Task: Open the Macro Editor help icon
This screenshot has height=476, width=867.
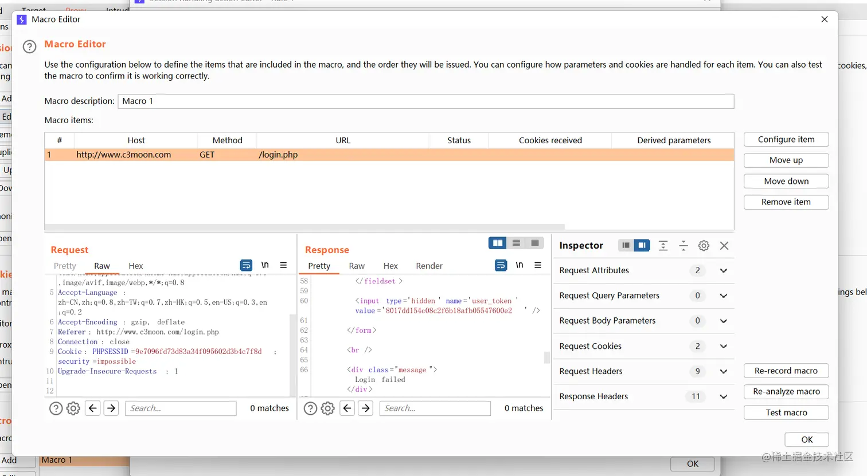Action: (x=30, y=46)
